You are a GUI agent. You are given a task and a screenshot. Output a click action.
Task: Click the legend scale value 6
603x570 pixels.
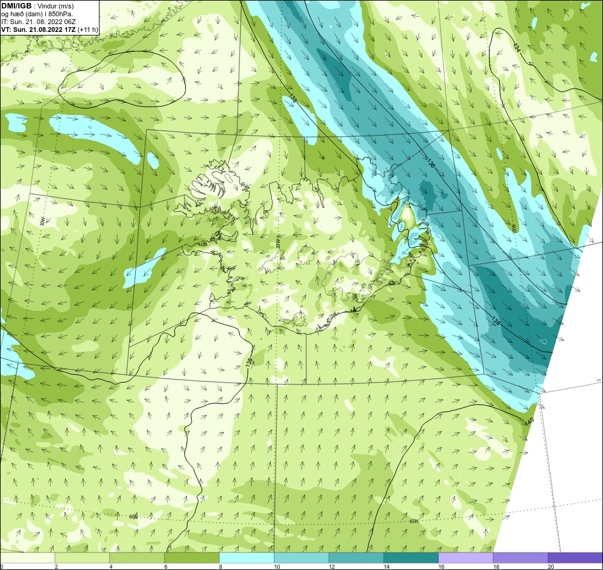tap(166, 566)
